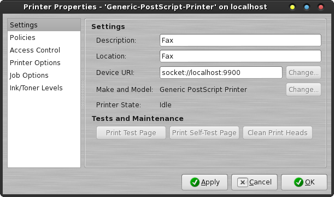Cancel the printer properties dialog
334x197 pixels.
click(254, 182)
